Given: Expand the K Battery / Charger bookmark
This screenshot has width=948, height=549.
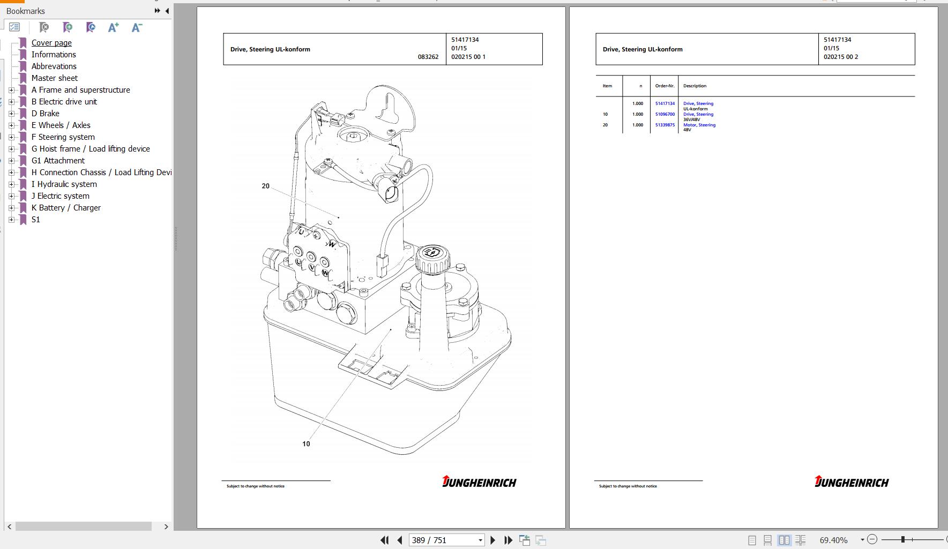Looking at the screenshot, I should [x=11, y=208].
